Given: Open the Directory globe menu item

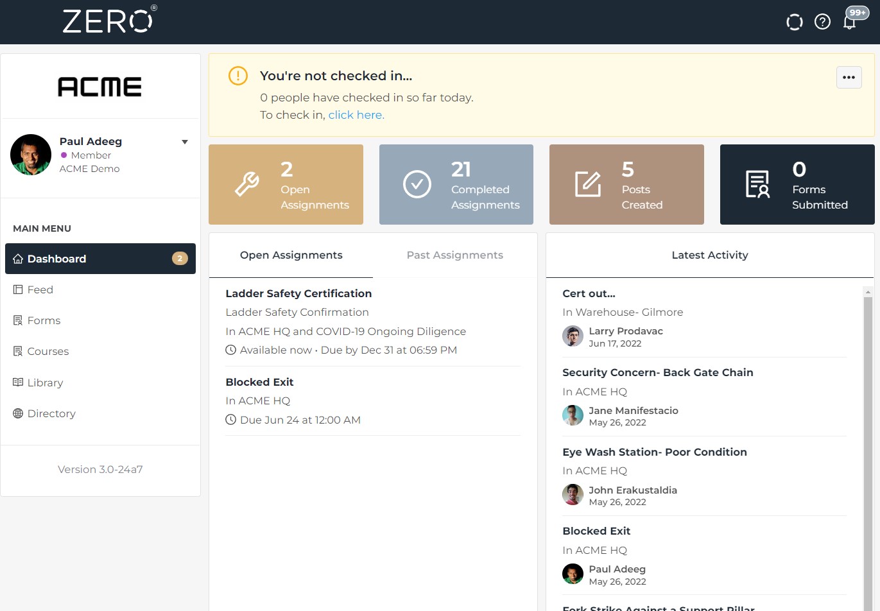Looking at the screenshot, I should (x=51, y=414).
